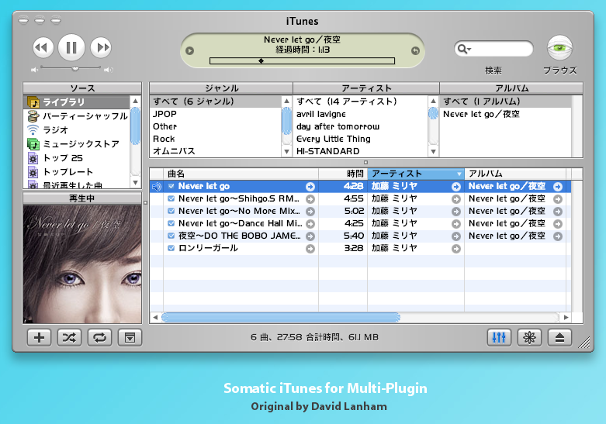The image size is (606, 424).
Task: Select Never let go/夜空 in album browser
Action: (505, 114)
